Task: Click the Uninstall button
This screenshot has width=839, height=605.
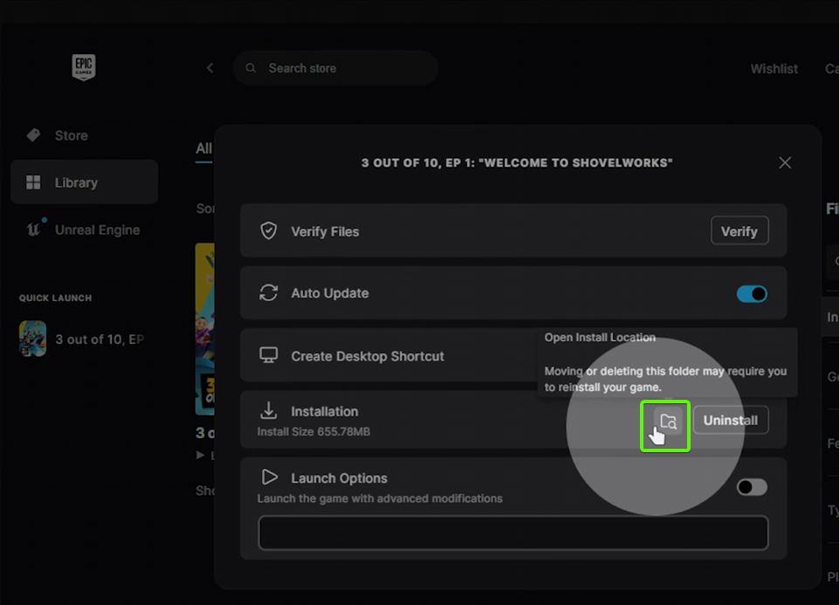Action: point(731,421)
